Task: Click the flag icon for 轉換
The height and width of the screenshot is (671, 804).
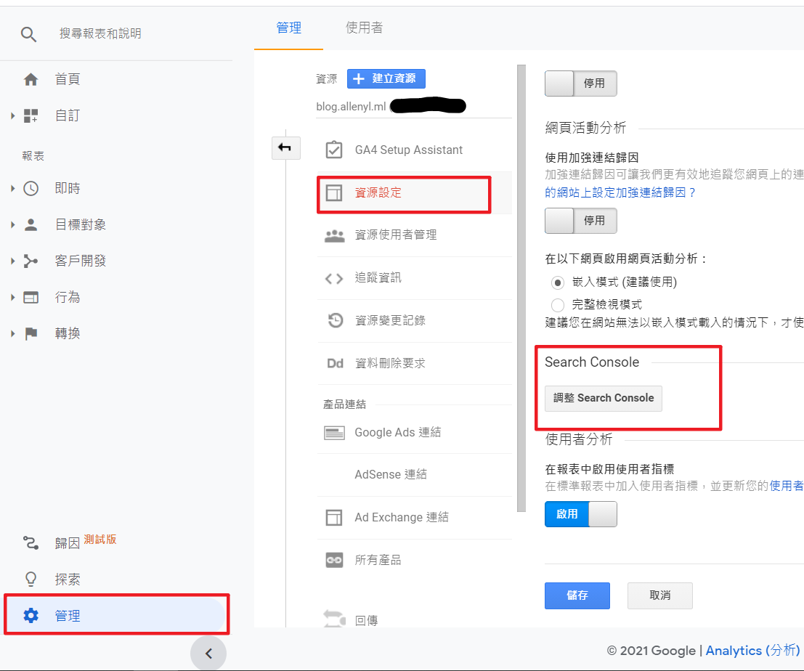Action: 31,333
